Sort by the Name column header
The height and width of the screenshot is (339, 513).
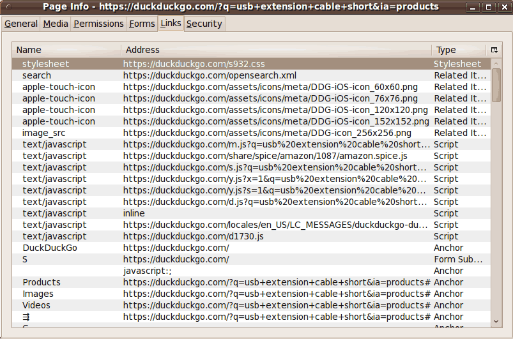(x=66, y=50)
